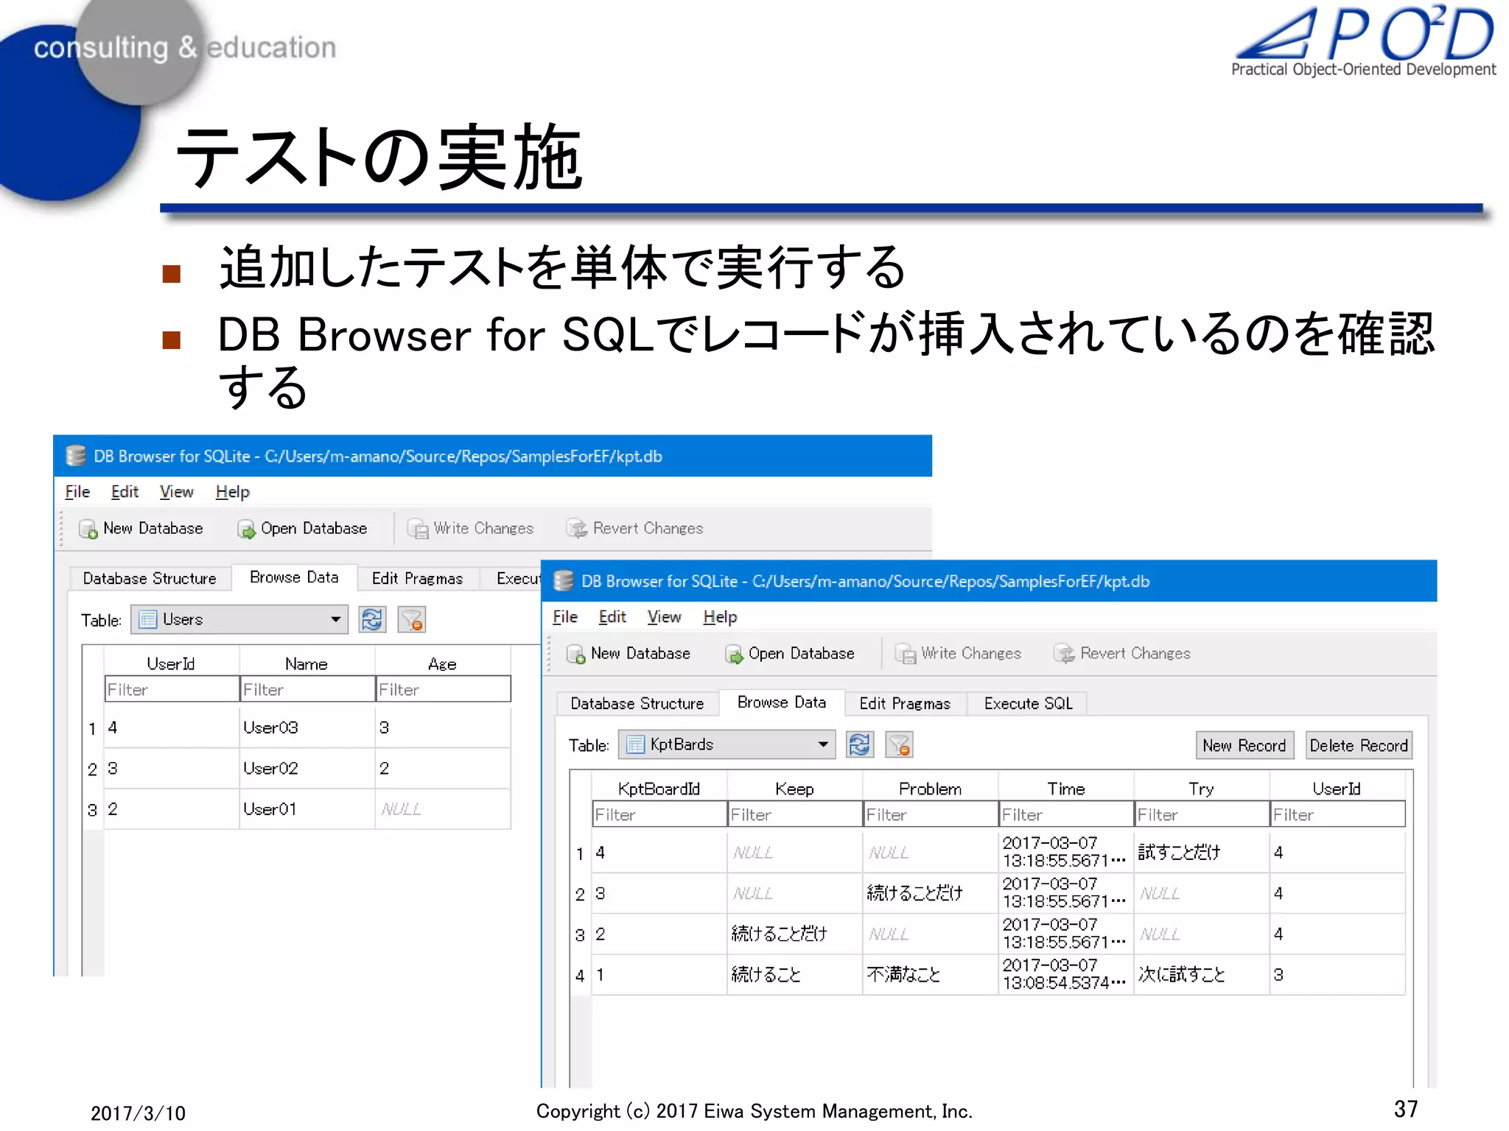This screenshot has width=1509, height=1131.
Task: Clear filters icon beside Users table
Action: point(411,619)
